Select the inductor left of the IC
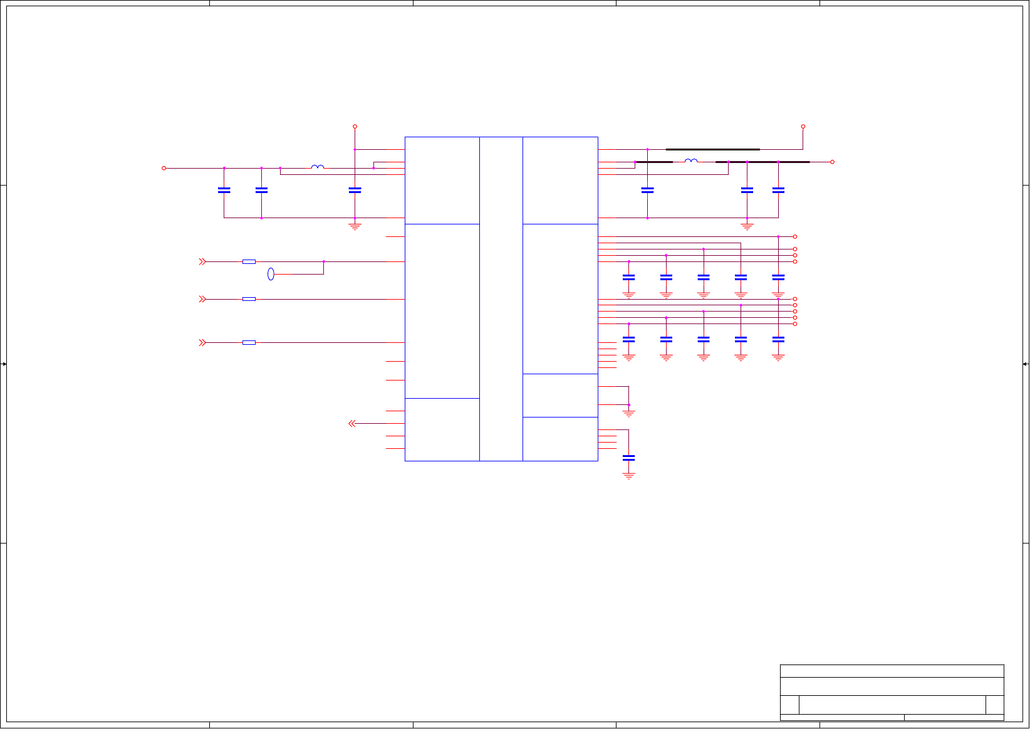1030x746 pixels. pyautogui.click(x=318, y=167)
